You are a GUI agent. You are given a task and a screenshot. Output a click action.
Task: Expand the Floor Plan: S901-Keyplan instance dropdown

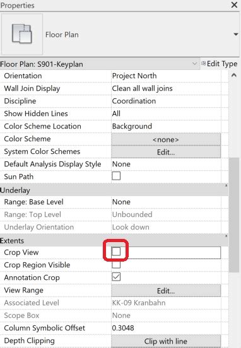coord(194,64)
